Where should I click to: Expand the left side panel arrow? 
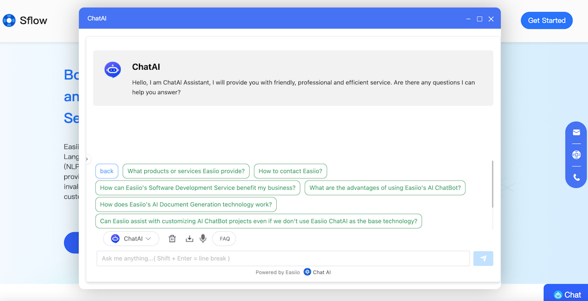(87, 159)
